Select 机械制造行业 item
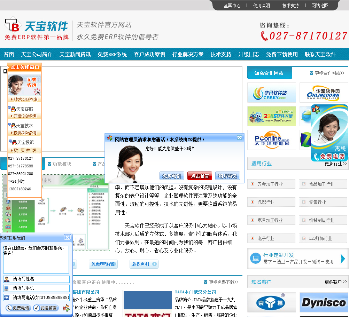 click(x=323, y=220)
